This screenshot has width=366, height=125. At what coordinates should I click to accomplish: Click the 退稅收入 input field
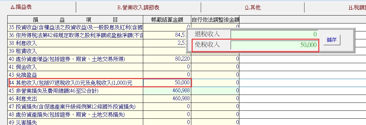coord(274,34)
